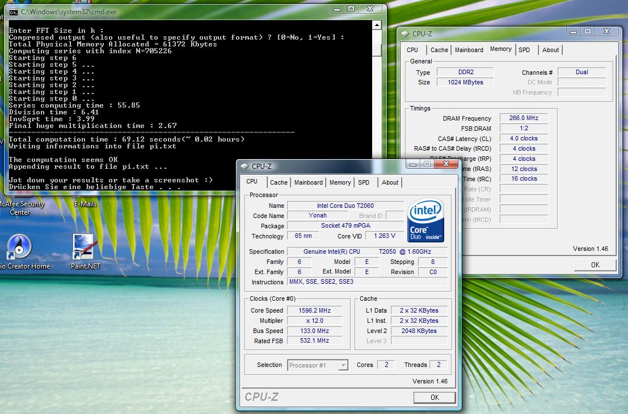Click the Specification field 'Genuine Intel(R) CPU T2050 @ 1.60GHz'
Screen dimensions: 628x414
tap(367, 251)
